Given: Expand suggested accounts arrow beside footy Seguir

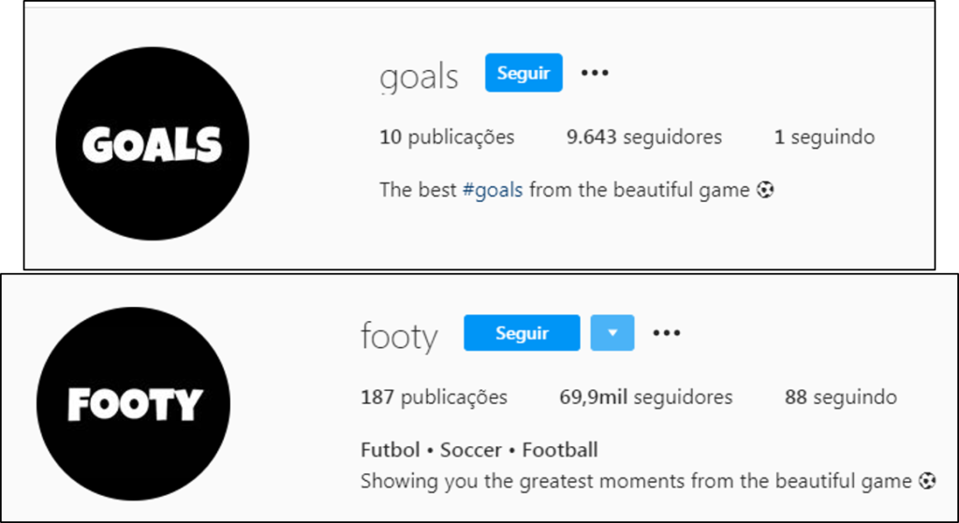Looking at the screenshot, I should pos(612,333).
